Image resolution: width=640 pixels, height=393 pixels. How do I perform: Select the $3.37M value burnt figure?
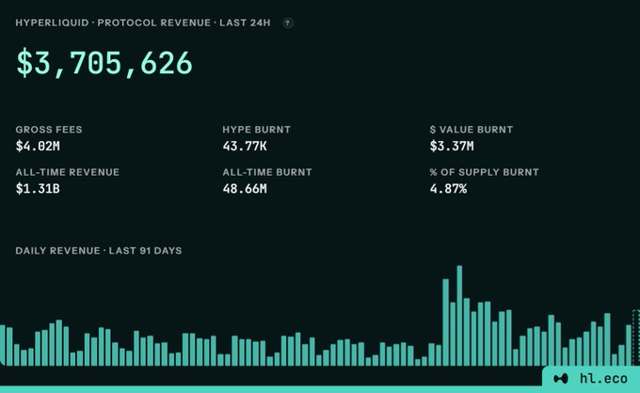pos(452,146)
